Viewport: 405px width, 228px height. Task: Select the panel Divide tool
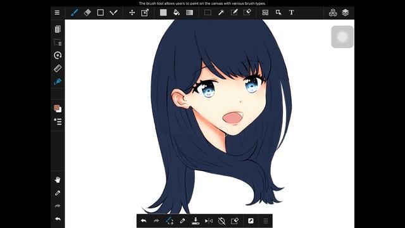pyautogui.click(x=265, y=13)
